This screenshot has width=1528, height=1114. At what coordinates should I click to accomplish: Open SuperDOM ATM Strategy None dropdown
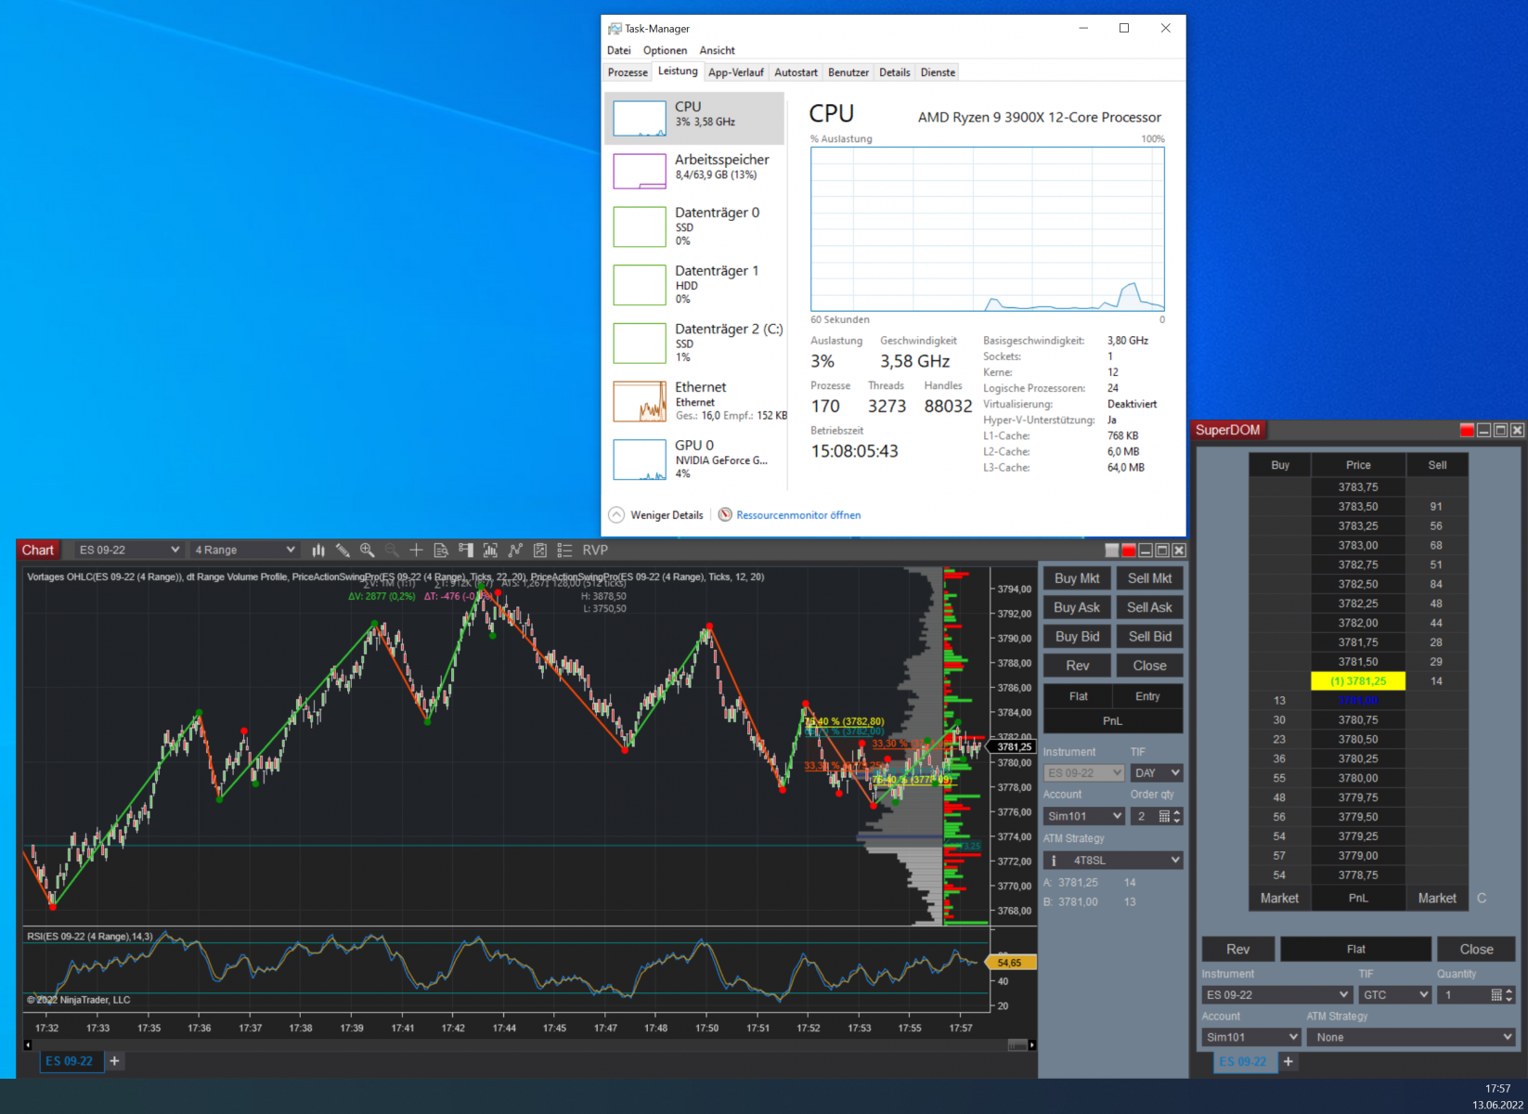tap(1412, 1038)
